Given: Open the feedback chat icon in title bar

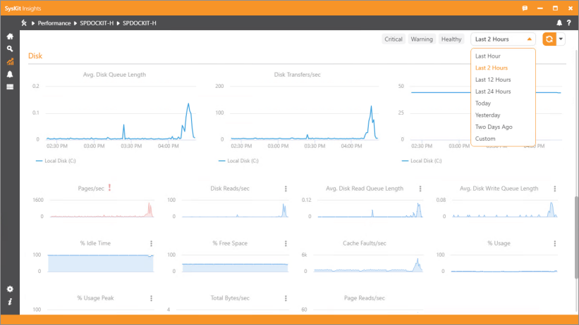Looking at the screenshot, I should 525,8.
